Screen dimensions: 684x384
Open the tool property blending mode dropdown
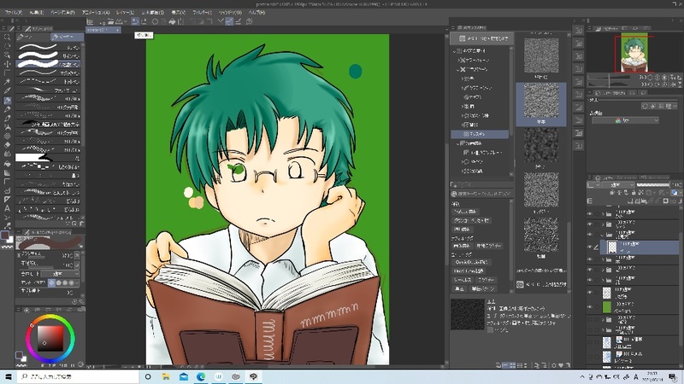(61, 273)
